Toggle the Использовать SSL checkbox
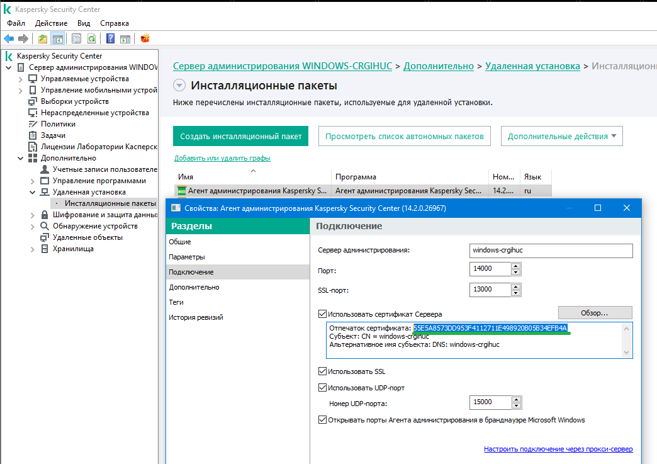 [323, 371]
